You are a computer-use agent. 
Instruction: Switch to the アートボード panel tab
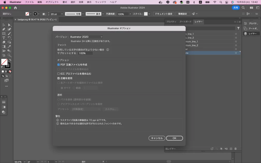(x=185, y=22)
